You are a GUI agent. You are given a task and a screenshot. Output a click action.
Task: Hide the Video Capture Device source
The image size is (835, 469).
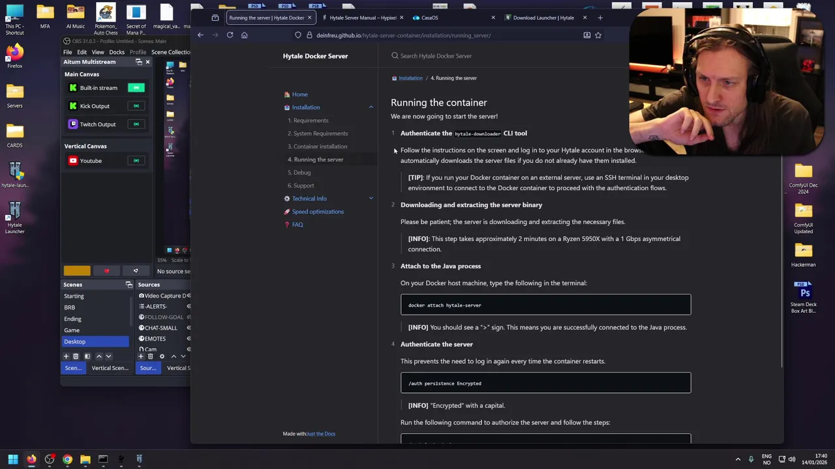coord(189,296)
